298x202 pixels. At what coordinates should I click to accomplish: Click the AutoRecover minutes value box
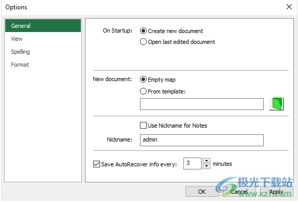click(x=192, y=163)
